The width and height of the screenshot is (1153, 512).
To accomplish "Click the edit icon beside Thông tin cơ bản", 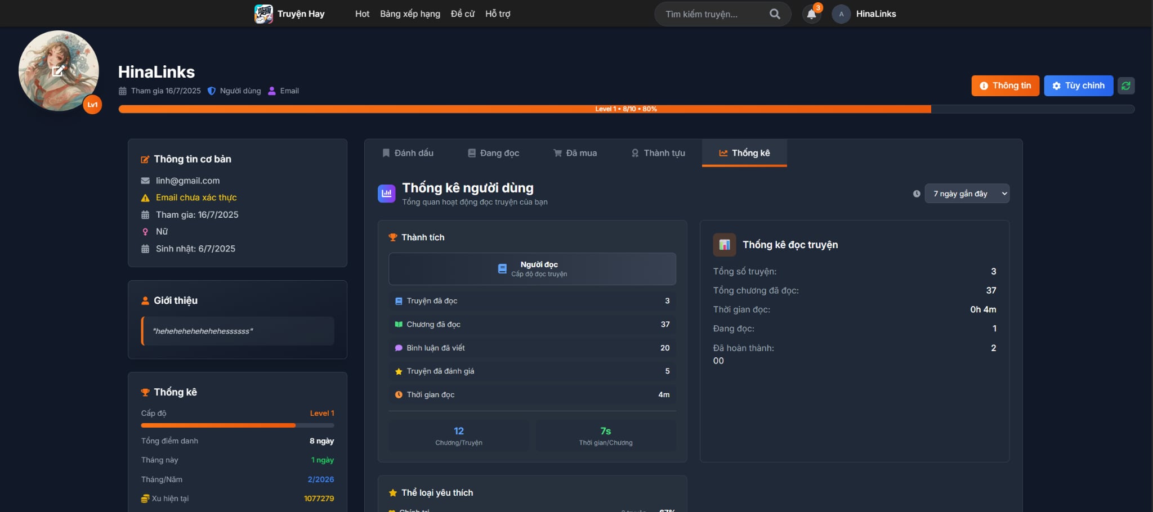I will tap(145, 160).
